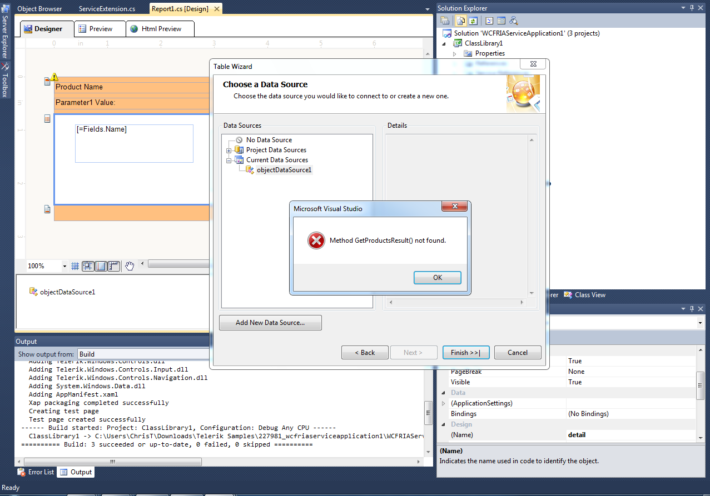
Task: Open the ServiceExtension.cs tab
Action: [x=107, y=9]
